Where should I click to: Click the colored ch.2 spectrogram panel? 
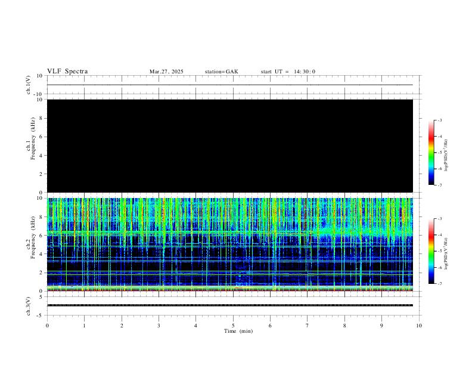230,245
